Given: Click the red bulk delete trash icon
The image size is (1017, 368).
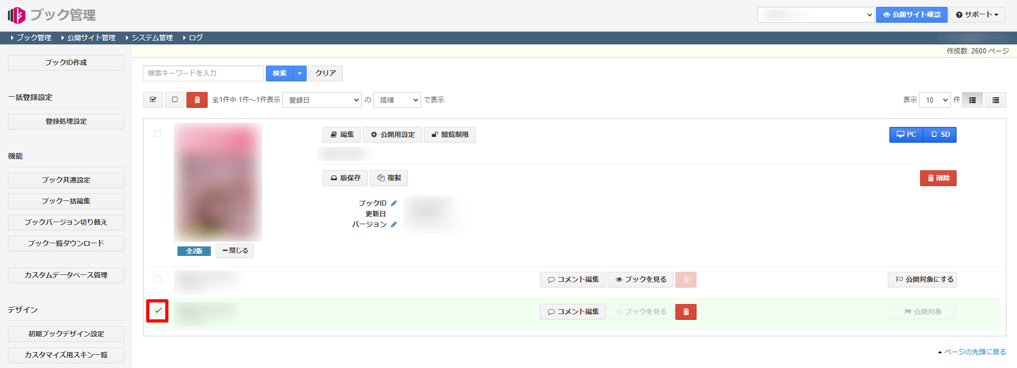Looking at the screenshot, I should click(x=197, y=100).
